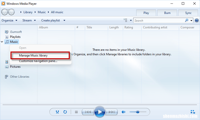Sort by the Title column header
The image size is (200, 120).
pos(96,27)
